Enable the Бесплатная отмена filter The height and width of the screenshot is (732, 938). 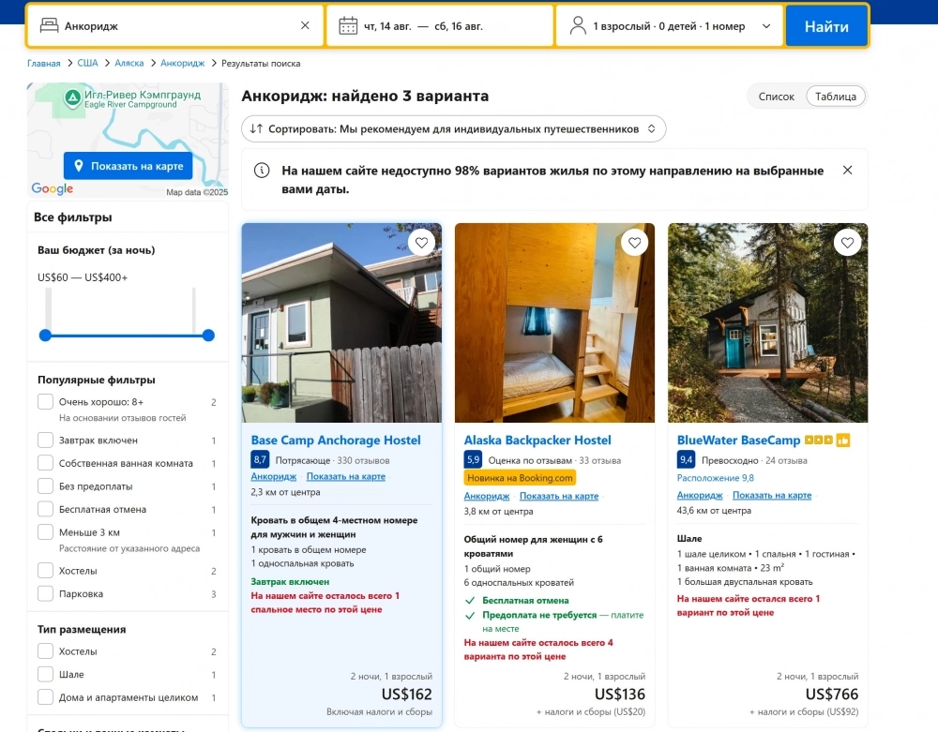[44, 509]
